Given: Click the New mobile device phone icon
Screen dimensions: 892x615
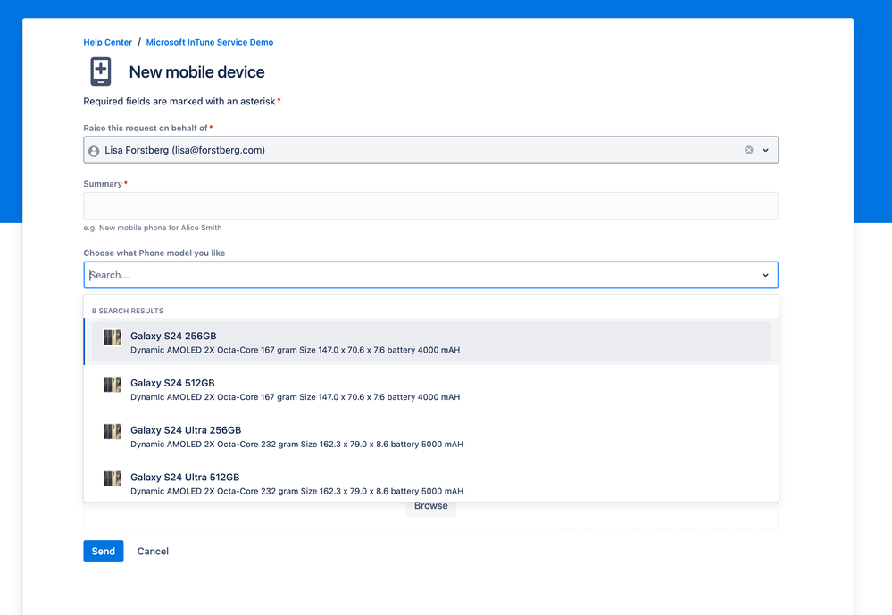Looking at the screenshot, I should pos(101,71).
